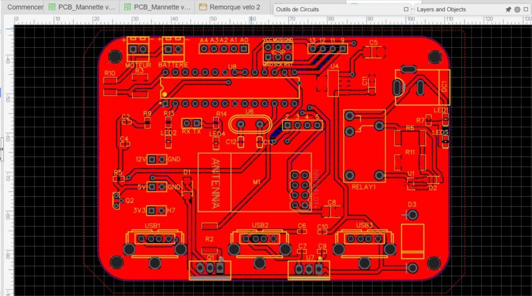This screenshot has height=296, width=532.
Task: Select the U8 designator above the chip
Action: click(x=232, y=67)
